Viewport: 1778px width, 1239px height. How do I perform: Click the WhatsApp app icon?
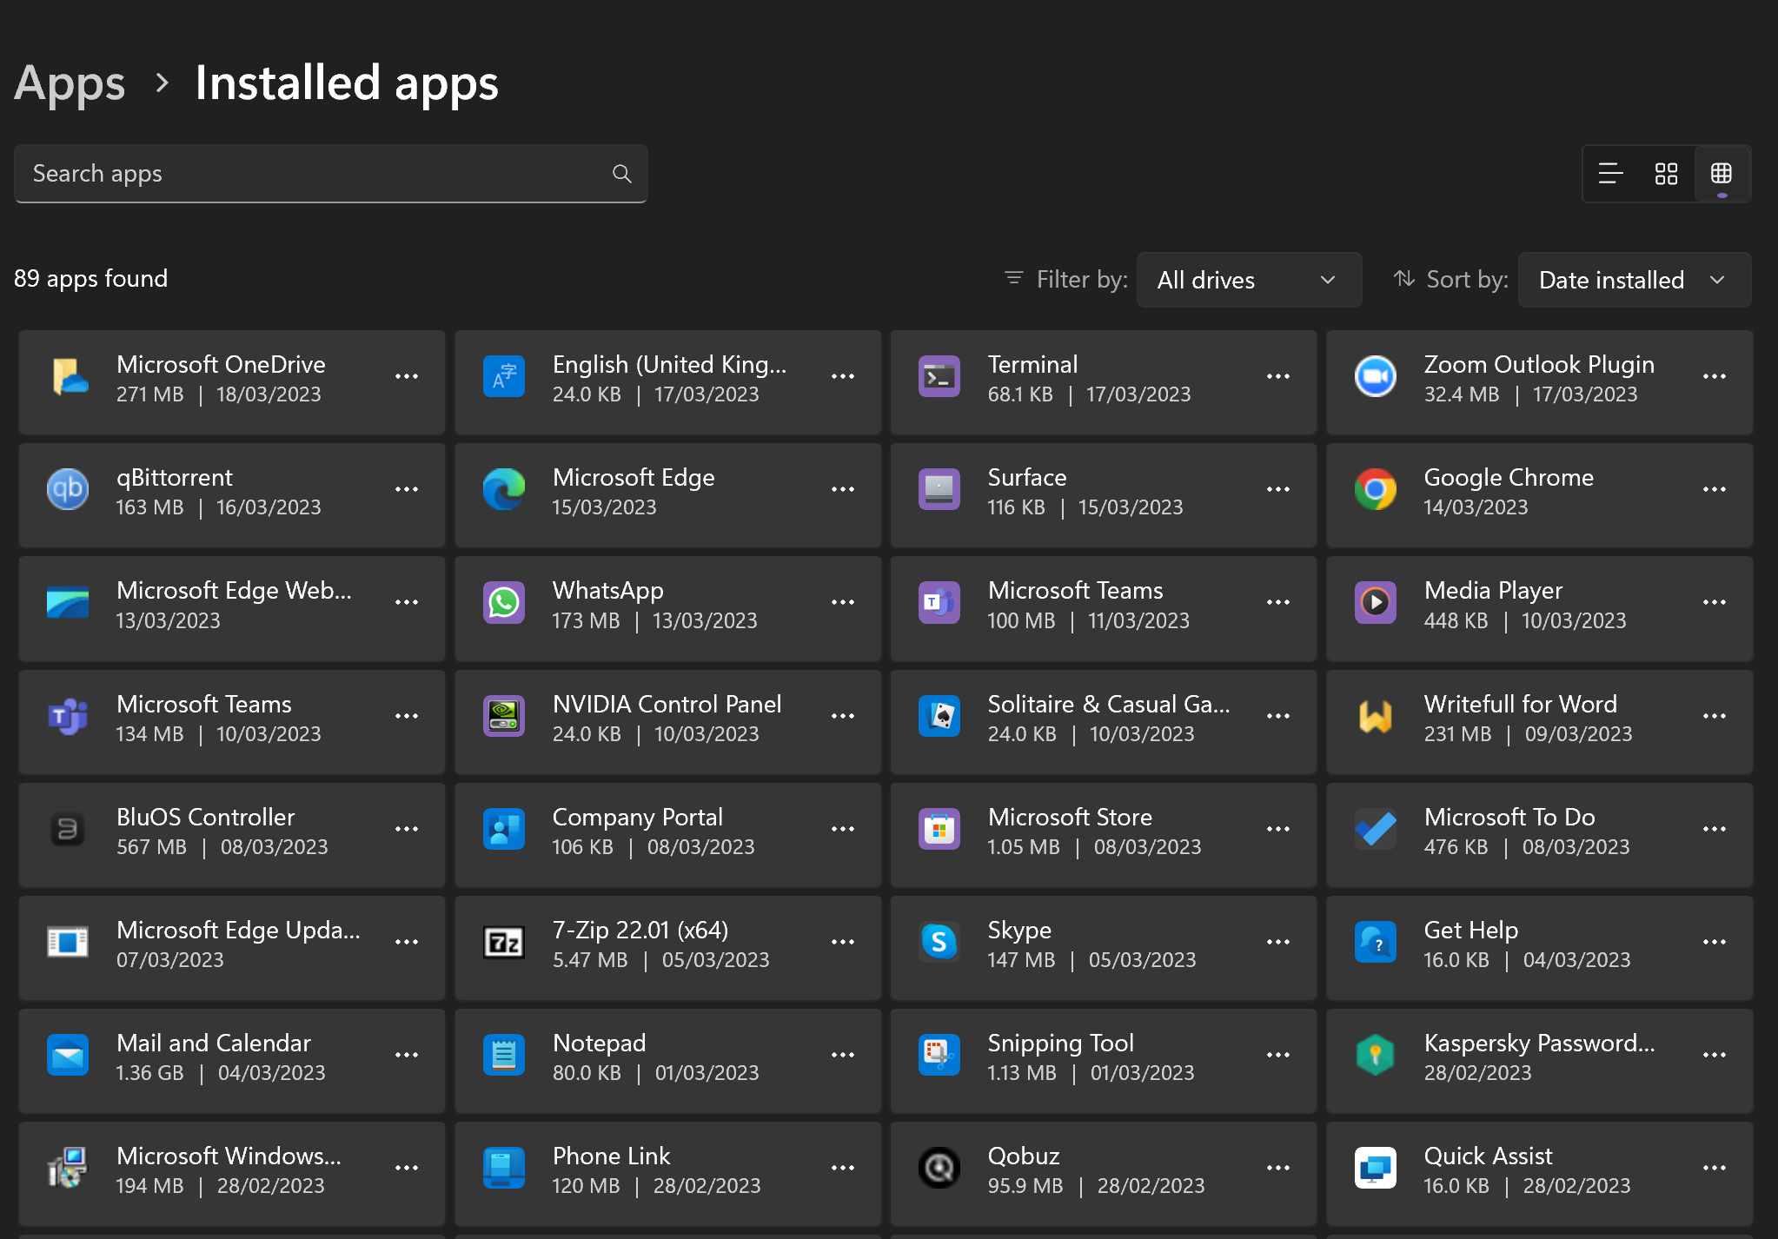(x=504, y=603)
